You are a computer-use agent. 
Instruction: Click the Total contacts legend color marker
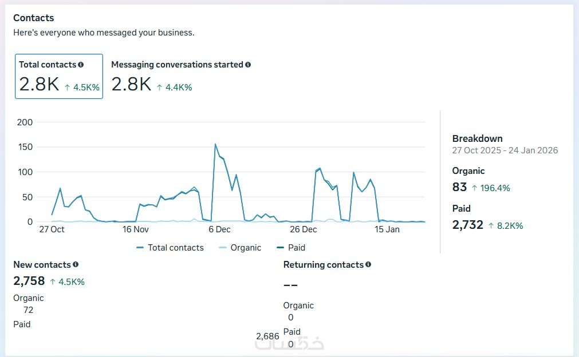[140, 248]
